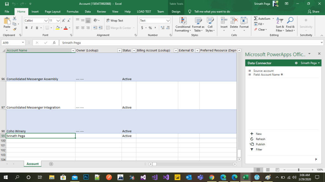Switch to the Insert ribbon tab
The height and width of the screenshot is (182, 325).
35,12
